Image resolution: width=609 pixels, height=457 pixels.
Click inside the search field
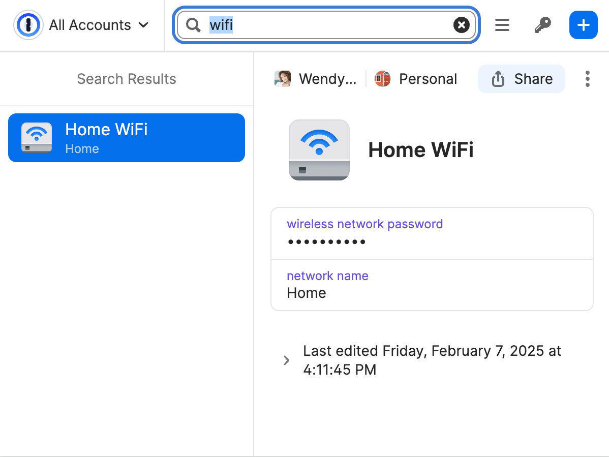point(326,25)
